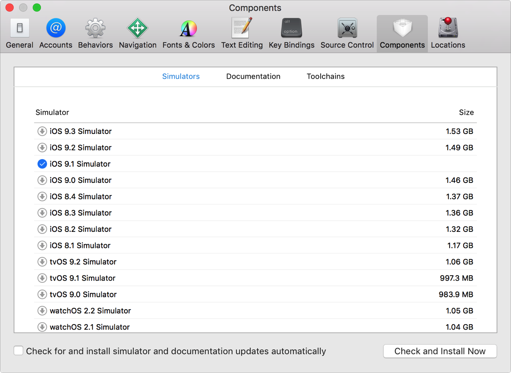Open the Source Control pane
Image resolution: width=511 pixels, height=373 pixels.
[x=347, y=34]
